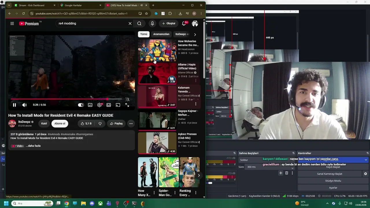370x208 pixels.
Task: Click the 're4 modding' search box
Action: tap(92, 23)
